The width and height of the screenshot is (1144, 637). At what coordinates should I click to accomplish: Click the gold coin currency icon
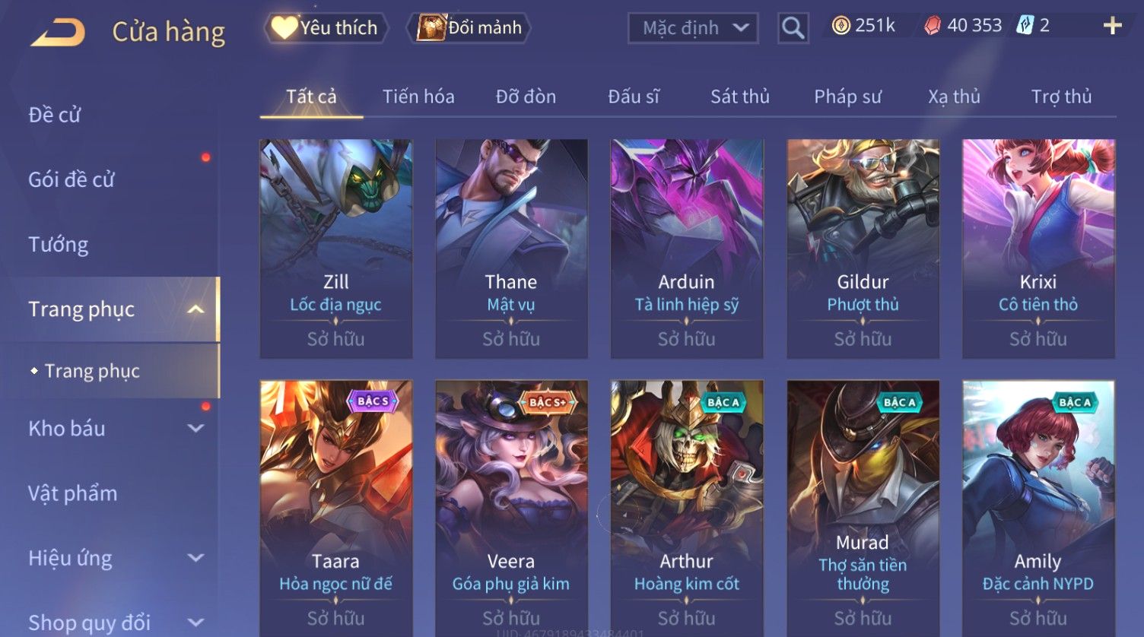click(x=841, y=26)
